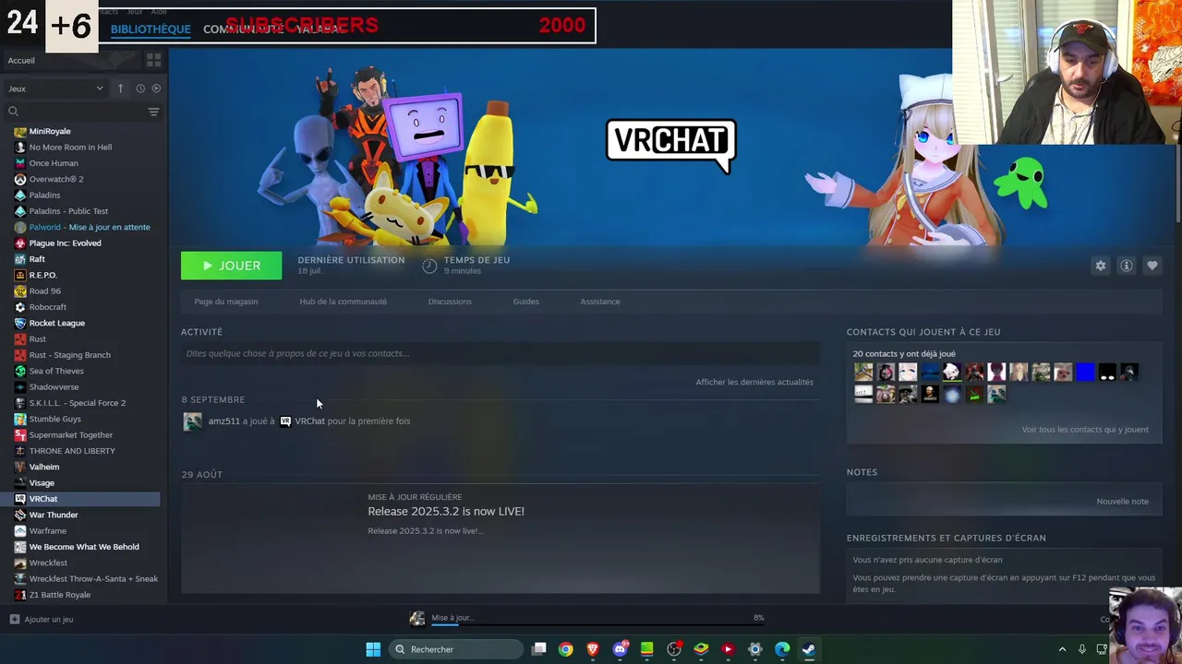This screenshot has width=1182, height=664.
Task: Click first contact avatar in contacts panel
Action: (863, 373)
